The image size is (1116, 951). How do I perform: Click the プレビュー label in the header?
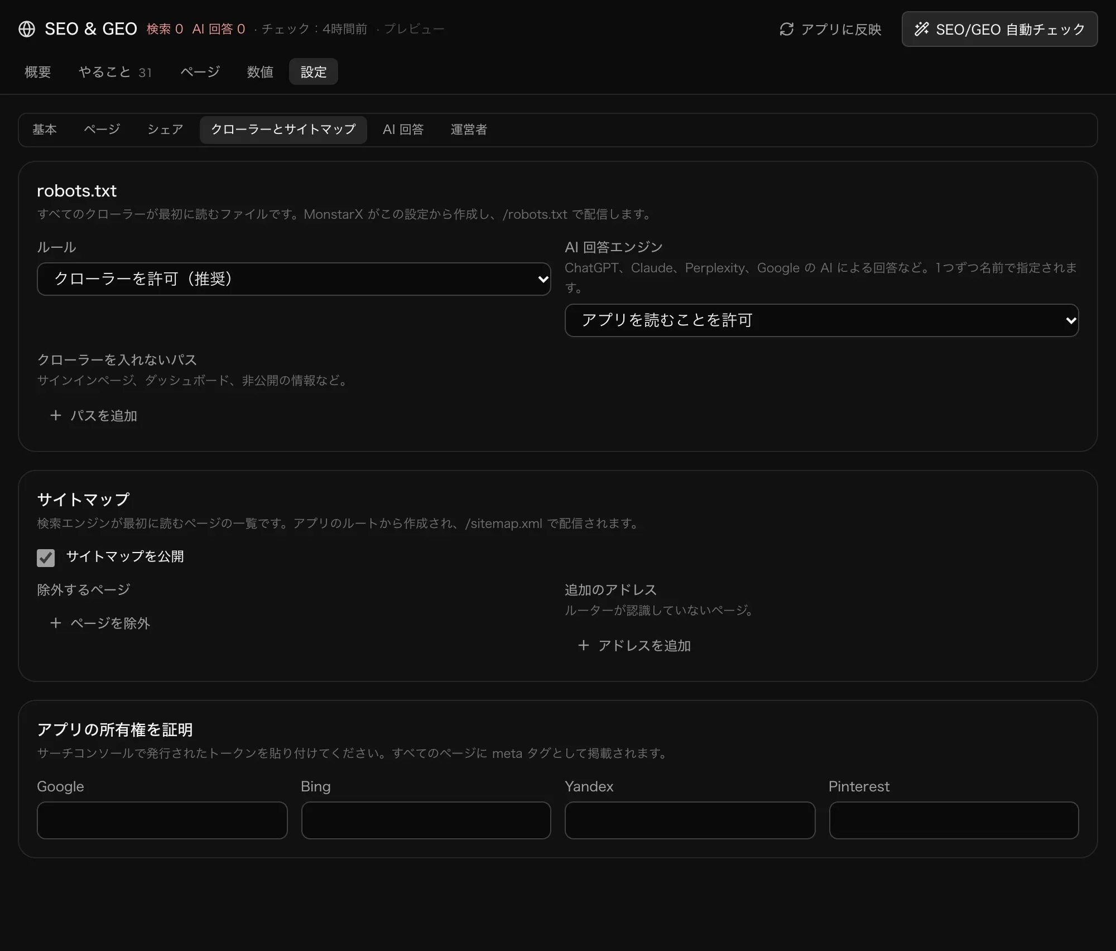point(414,29)
